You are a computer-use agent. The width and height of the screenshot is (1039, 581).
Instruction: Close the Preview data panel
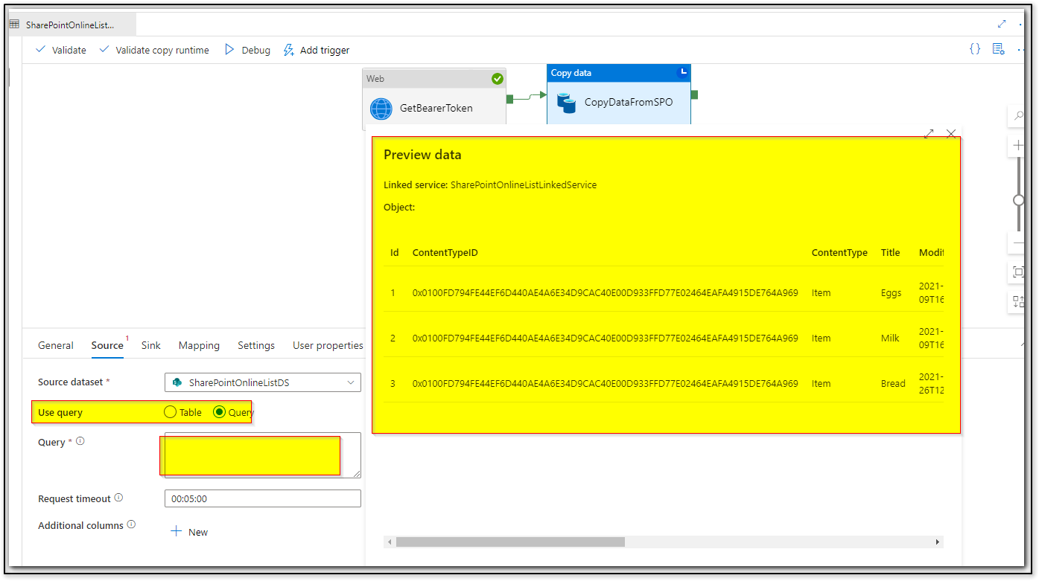(951, 134)
